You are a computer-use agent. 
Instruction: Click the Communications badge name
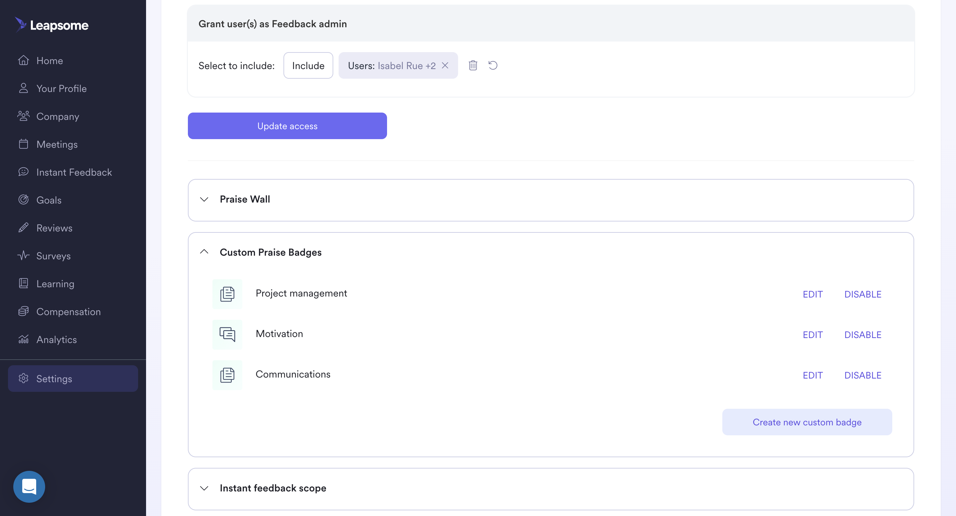293,374
